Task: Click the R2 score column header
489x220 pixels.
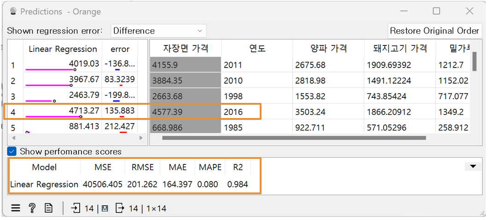Action: (238, 167)
